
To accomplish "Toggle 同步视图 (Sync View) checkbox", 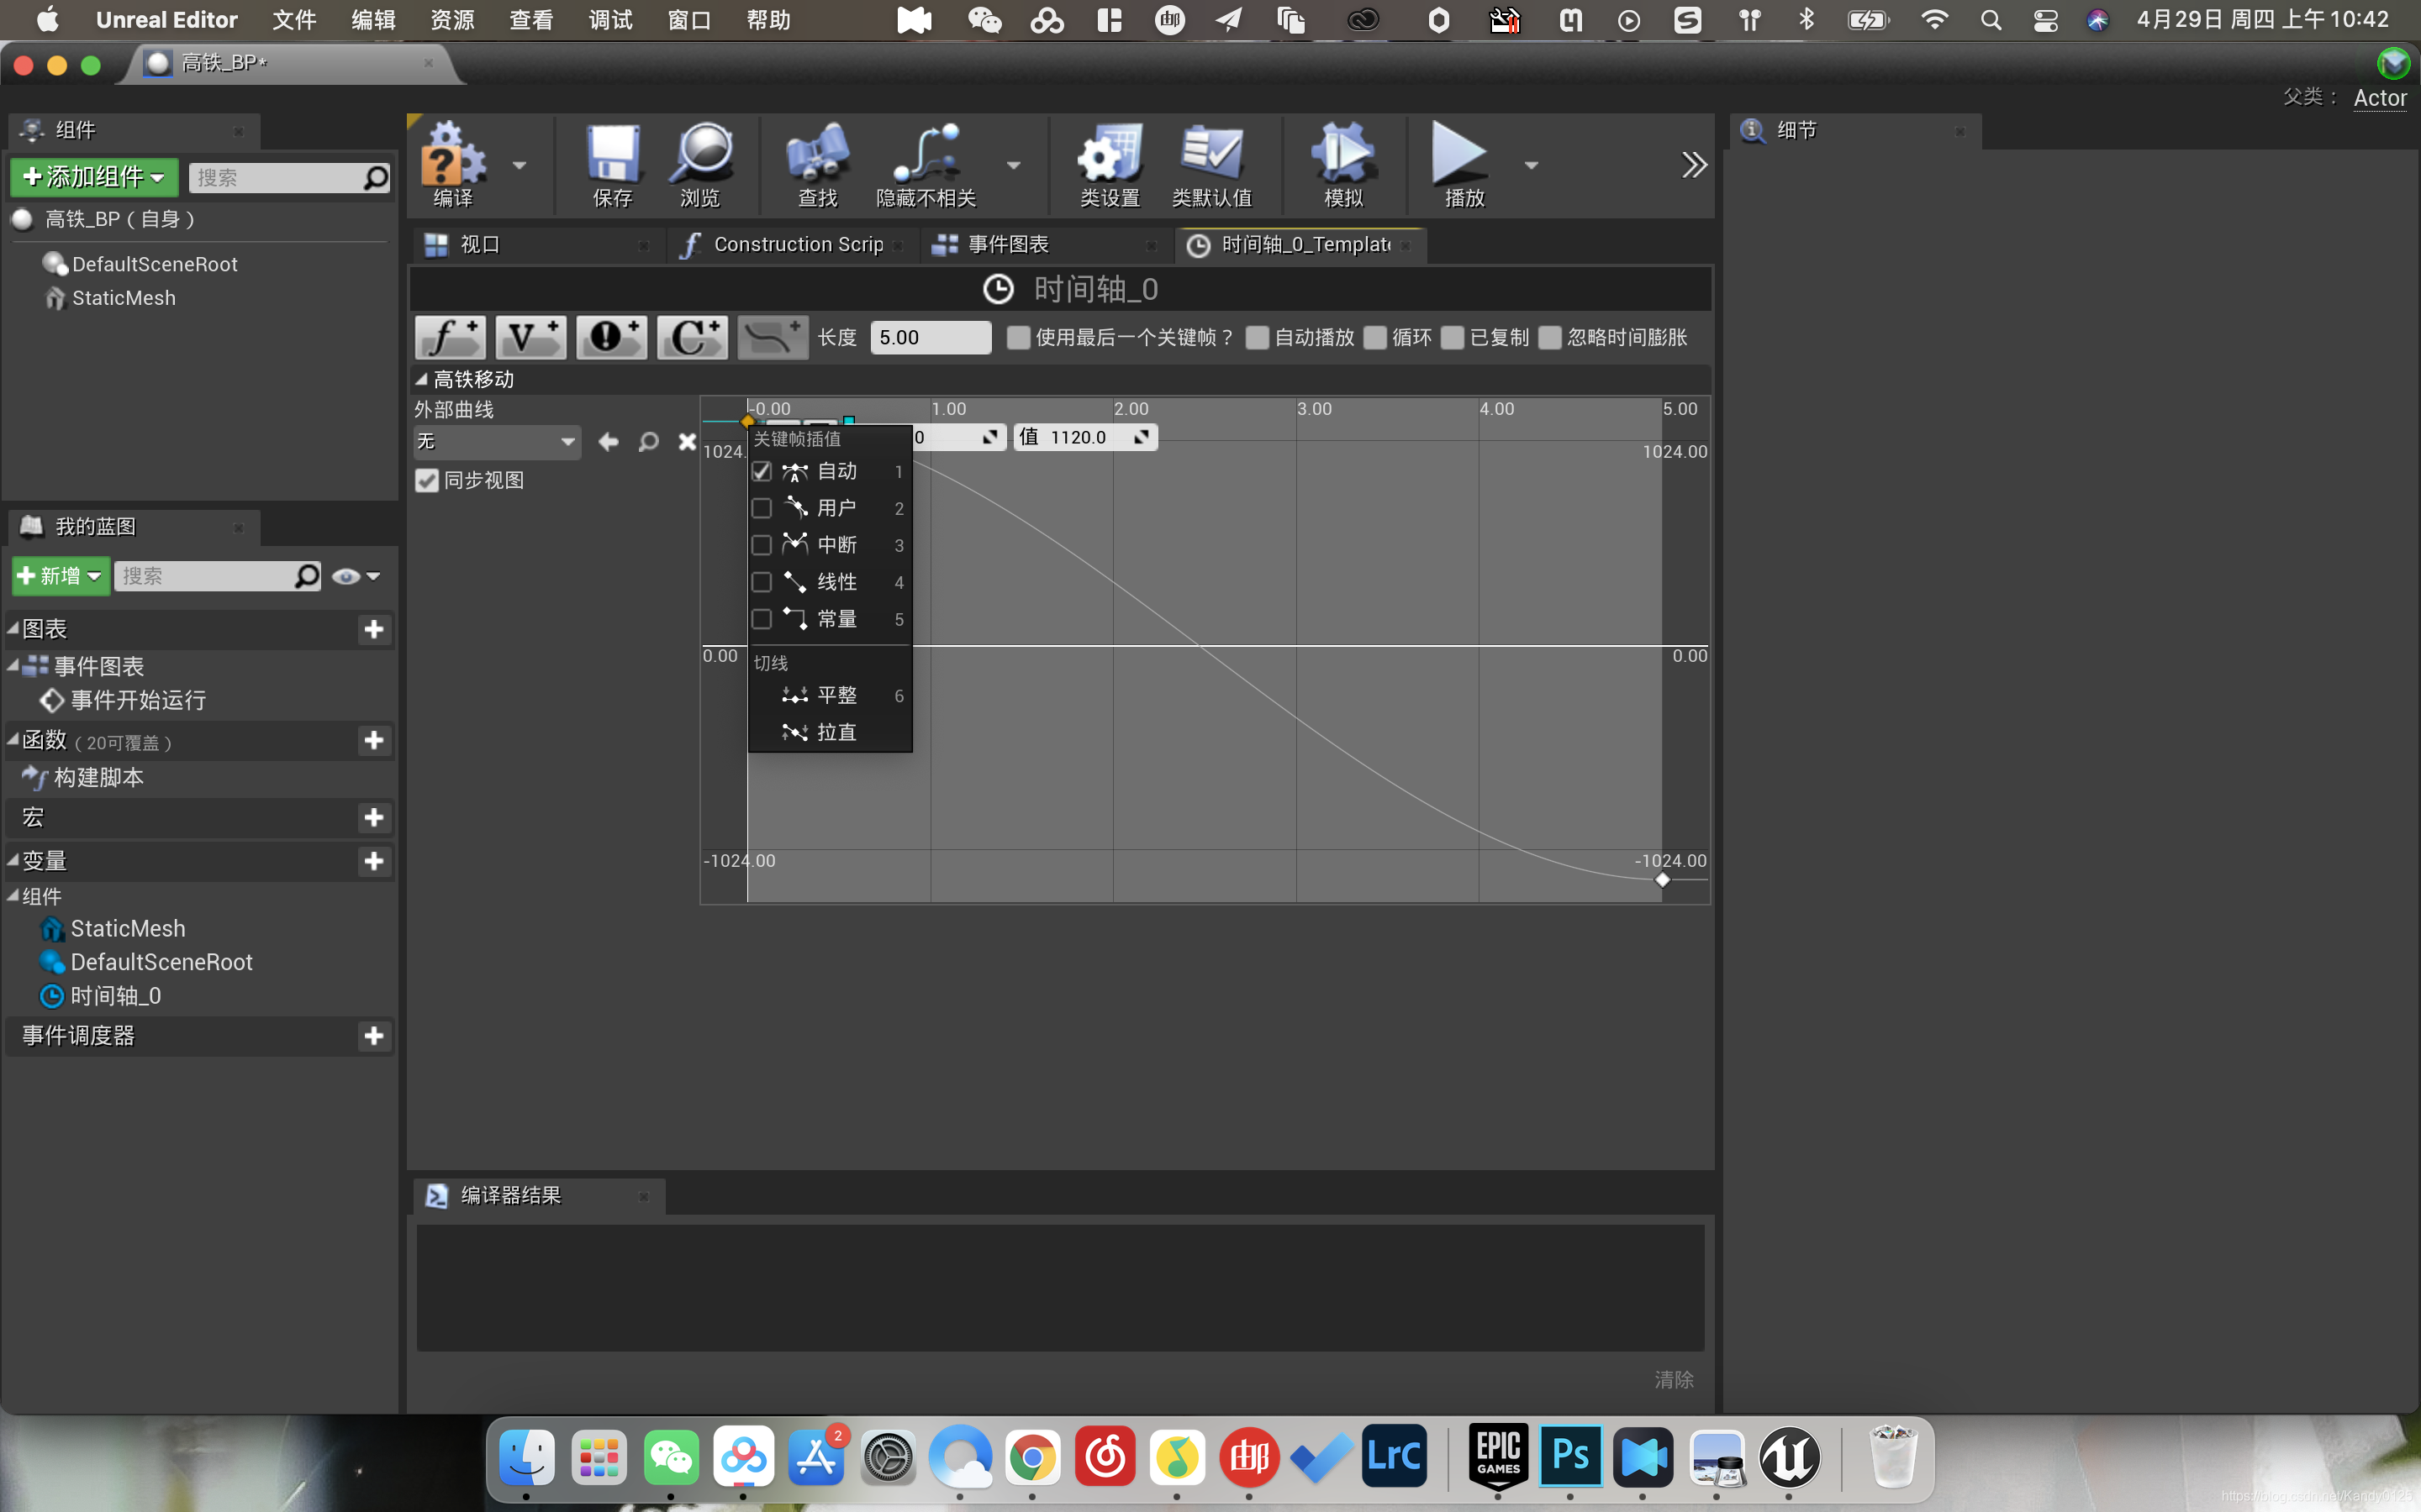I will click(x=427, y=480).
